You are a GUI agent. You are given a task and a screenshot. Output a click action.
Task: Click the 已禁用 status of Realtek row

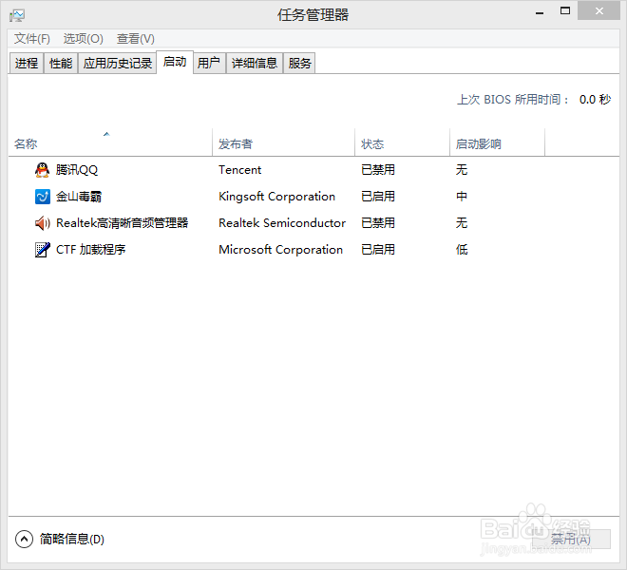click(378, 223)
